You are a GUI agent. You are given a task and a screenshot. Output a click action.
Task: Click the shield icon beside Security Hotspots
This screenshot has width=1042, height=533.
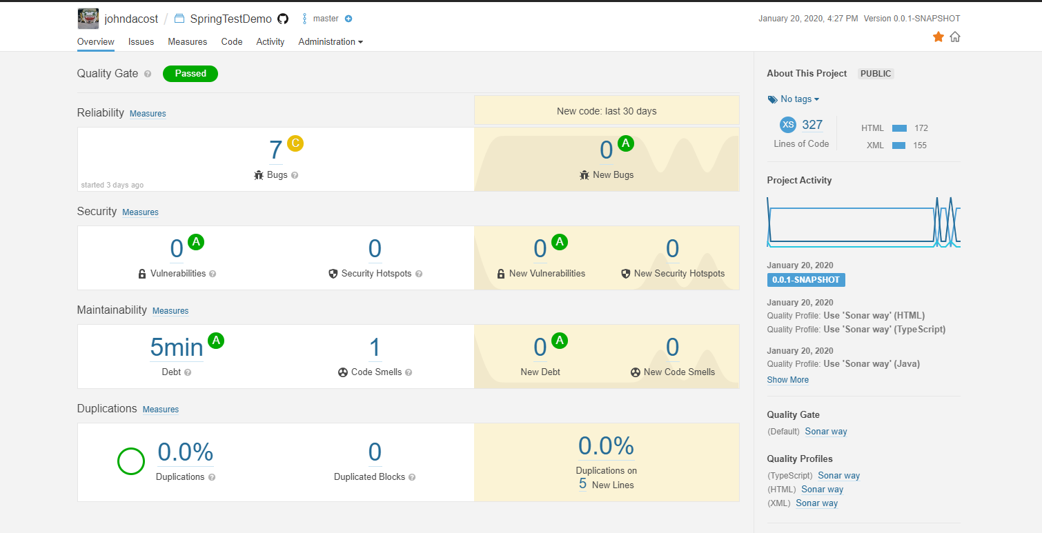[x=333, y=274]
